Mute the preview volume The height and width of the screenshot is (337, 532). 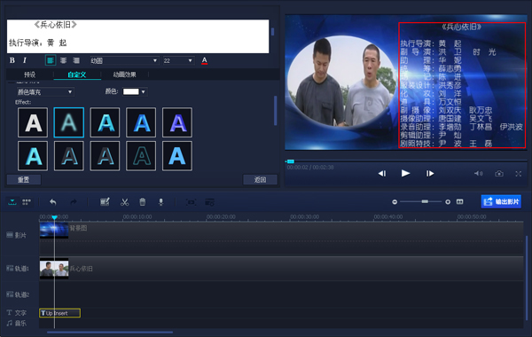pyautogui.click(x=479, y=174)
